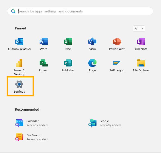
Task: Click the "Recently added" text under Calendar
Action: [x=37, y=125]
